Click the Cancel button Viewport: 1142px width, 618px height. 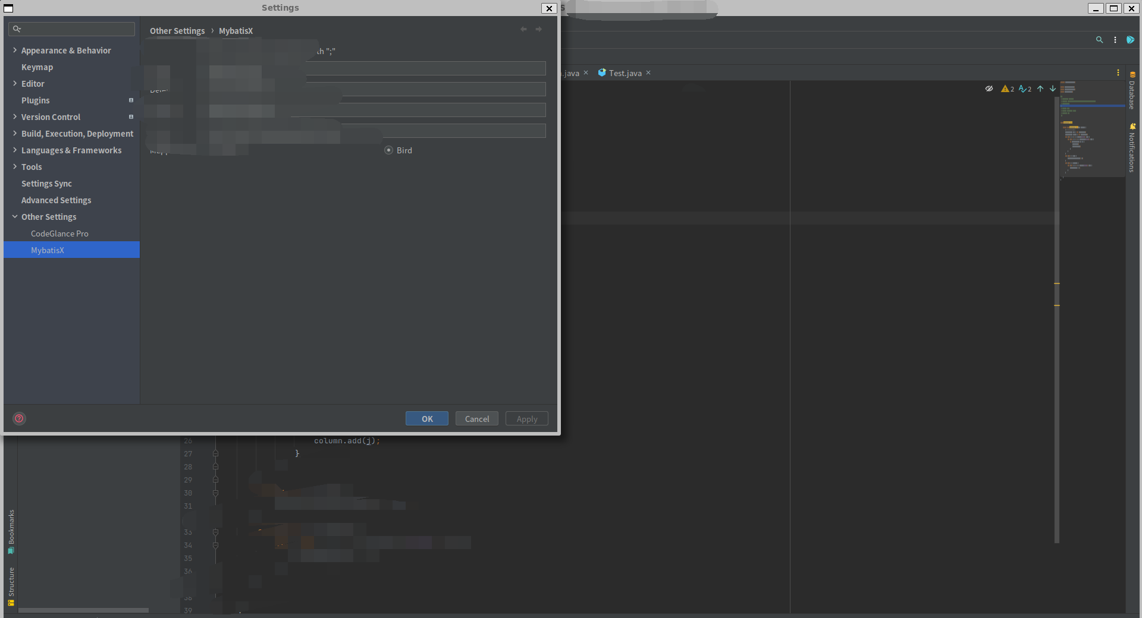[476, 418]
